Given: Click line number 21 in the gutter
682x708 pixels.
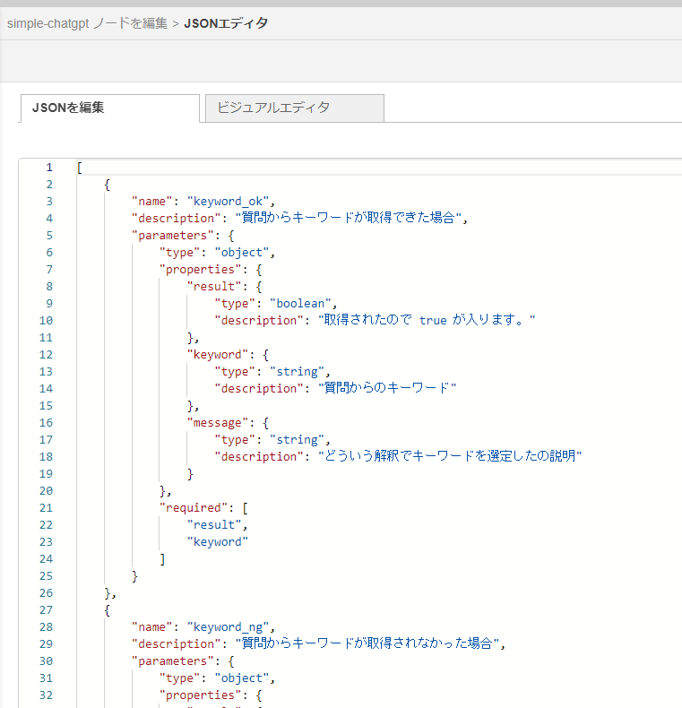Looking at the screenshot, I should 47,508.
